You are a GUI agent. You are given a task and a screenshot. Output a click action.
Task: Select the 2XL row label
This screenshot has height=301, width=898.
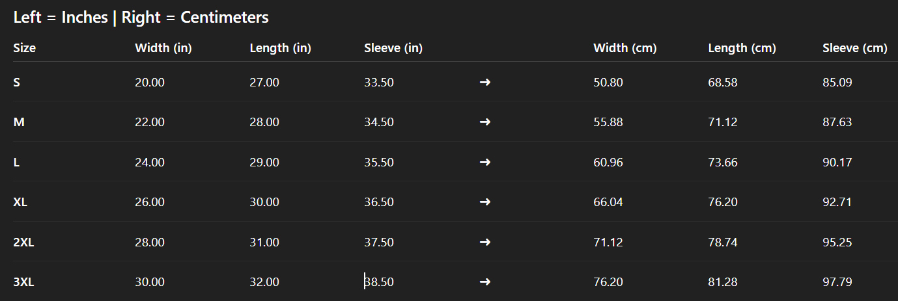[23, 242]
